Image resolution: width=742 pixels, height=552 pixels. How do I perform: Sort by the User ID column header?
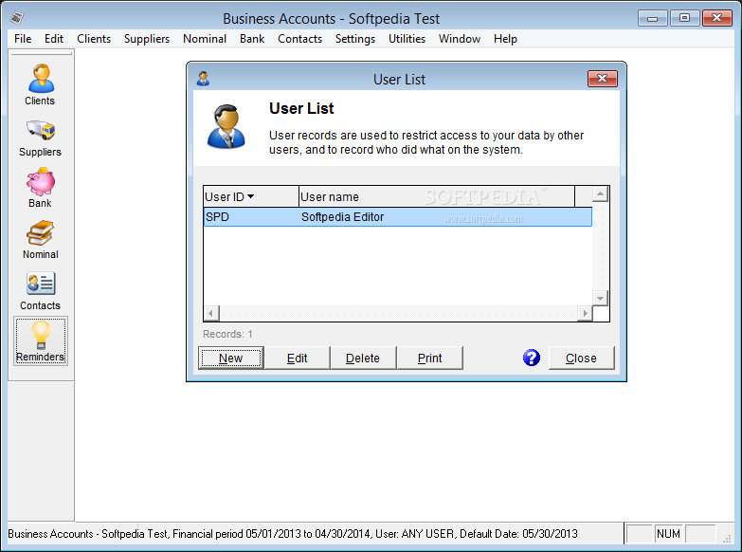point(251,196)
